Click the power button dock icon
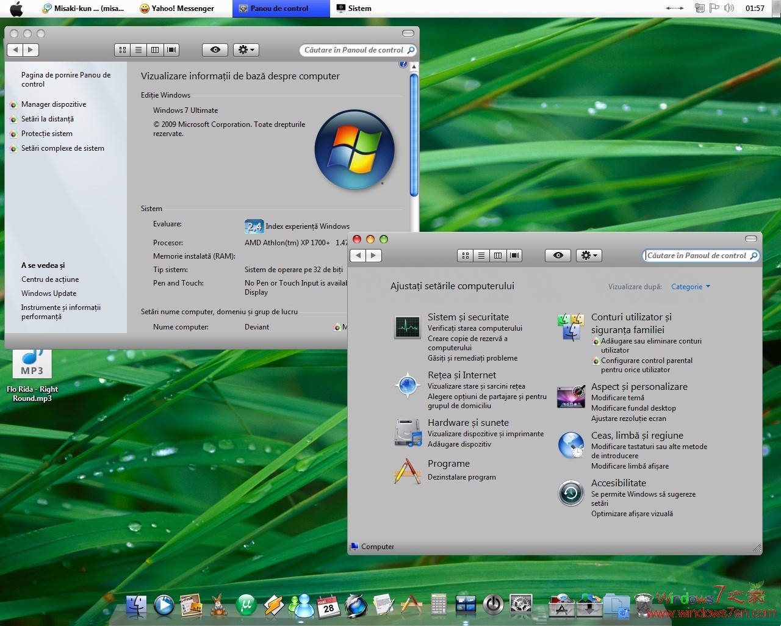 [493, 605]
